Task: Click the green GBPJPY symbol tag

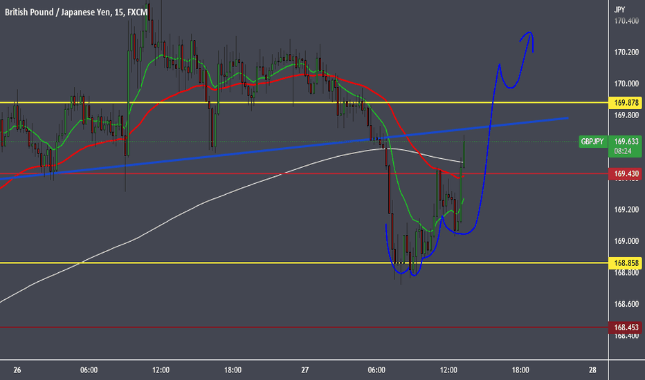Action: tap(592, 142)
